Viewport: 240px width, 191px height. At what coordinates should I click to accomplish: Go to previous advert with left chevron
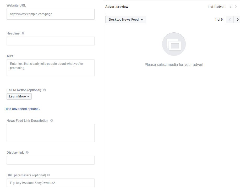[231, 7]
